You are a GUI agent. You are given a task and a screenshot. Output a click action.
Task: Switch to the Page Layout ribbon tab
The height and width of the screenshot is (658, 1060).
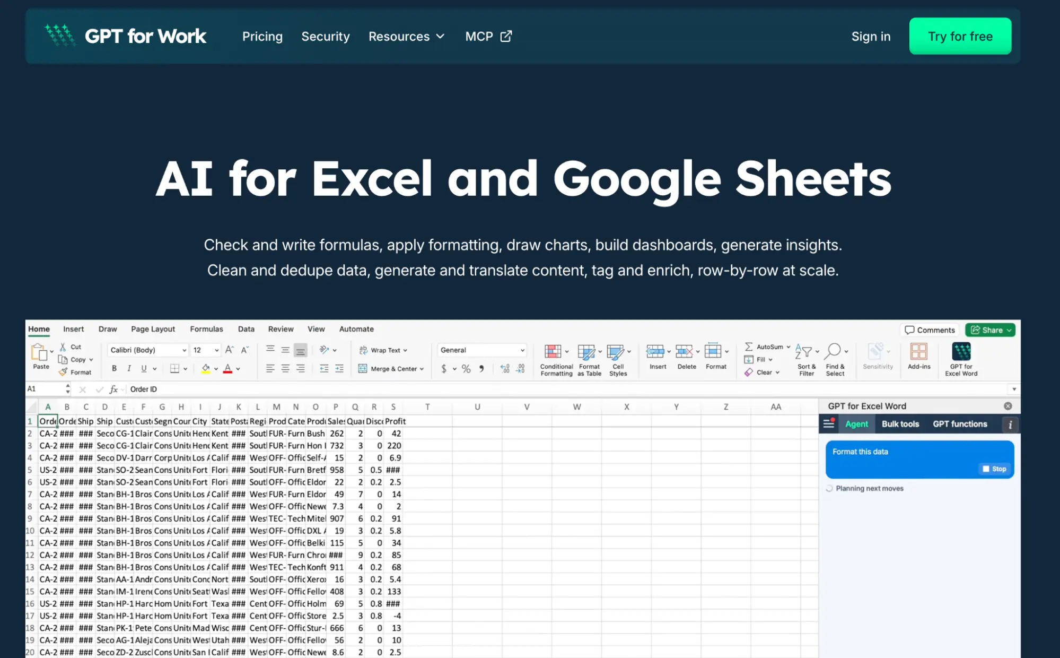[x=153, y=329]
